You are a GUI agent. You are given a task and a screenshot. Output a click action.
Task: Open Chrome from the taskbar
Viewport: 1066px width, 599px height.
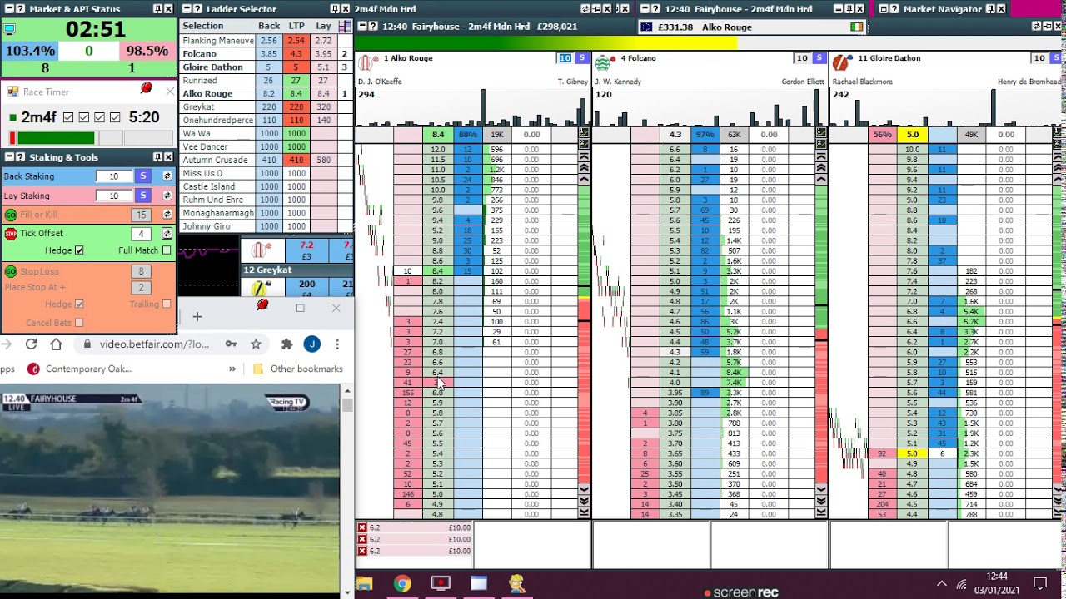click(402, 584)
